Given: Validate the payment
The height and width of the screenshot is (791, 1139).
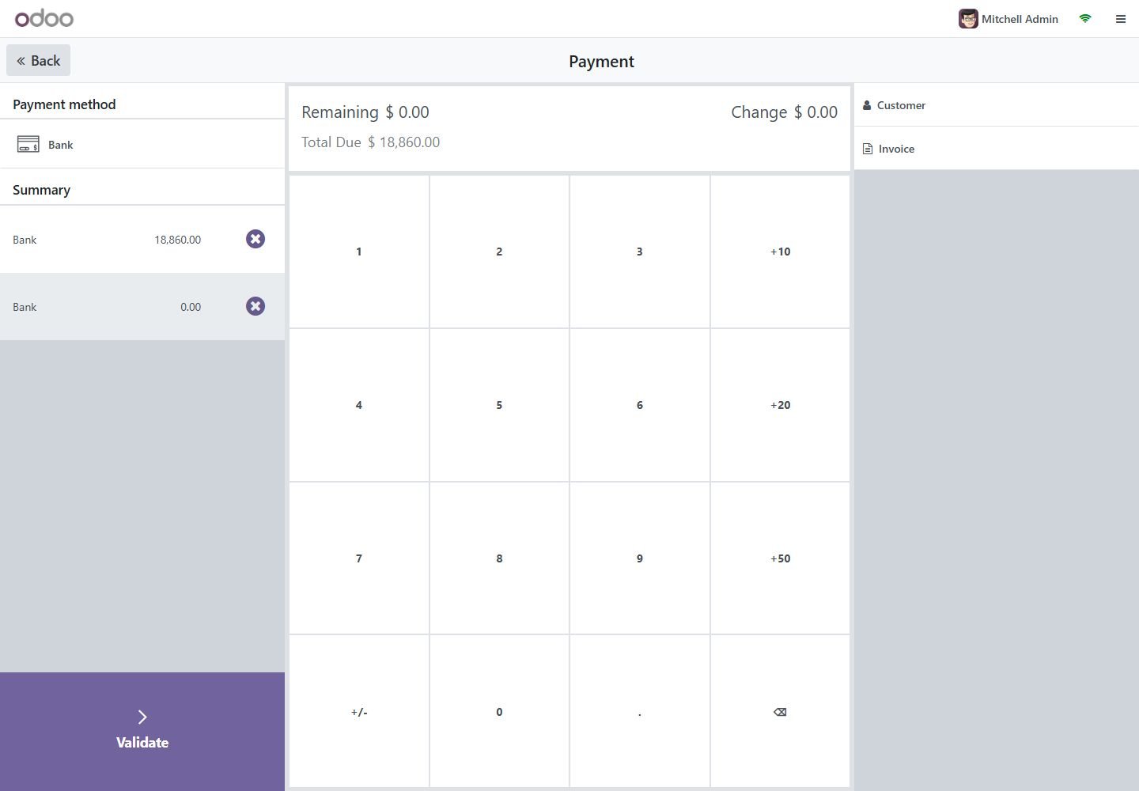Looking at the screenshot, I should [142, 732].
